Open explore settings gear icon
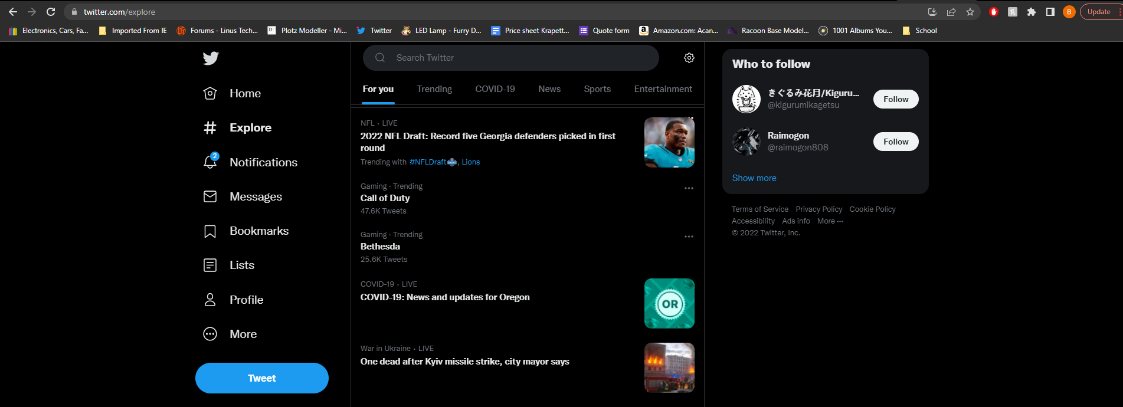 689,58
